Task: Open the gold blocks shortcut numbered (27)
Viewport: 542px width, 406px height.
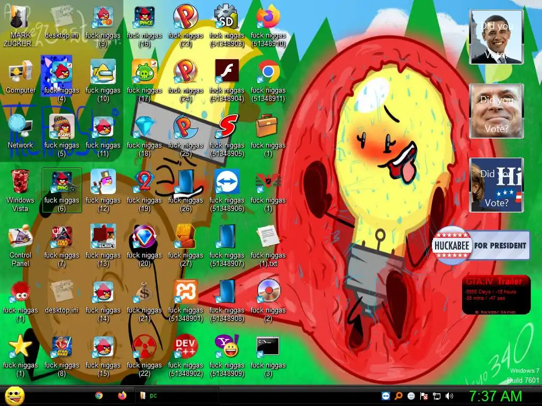Action: (186, 237)
